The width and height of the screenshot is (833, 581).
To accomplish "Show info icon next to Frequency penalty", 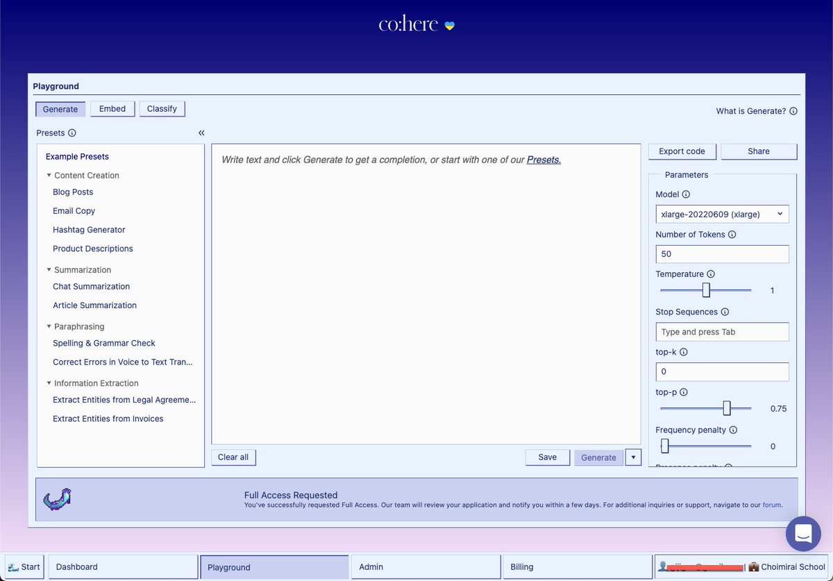I will pyautogui.click(x=733, y=430).
